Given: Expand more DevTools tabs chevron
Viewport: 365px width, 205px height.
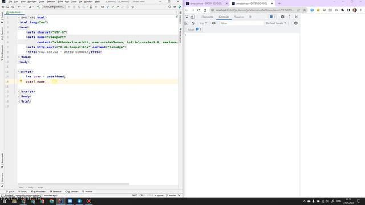Looking at the screenshot, I should pyautogui.click(x=250, y=17).
